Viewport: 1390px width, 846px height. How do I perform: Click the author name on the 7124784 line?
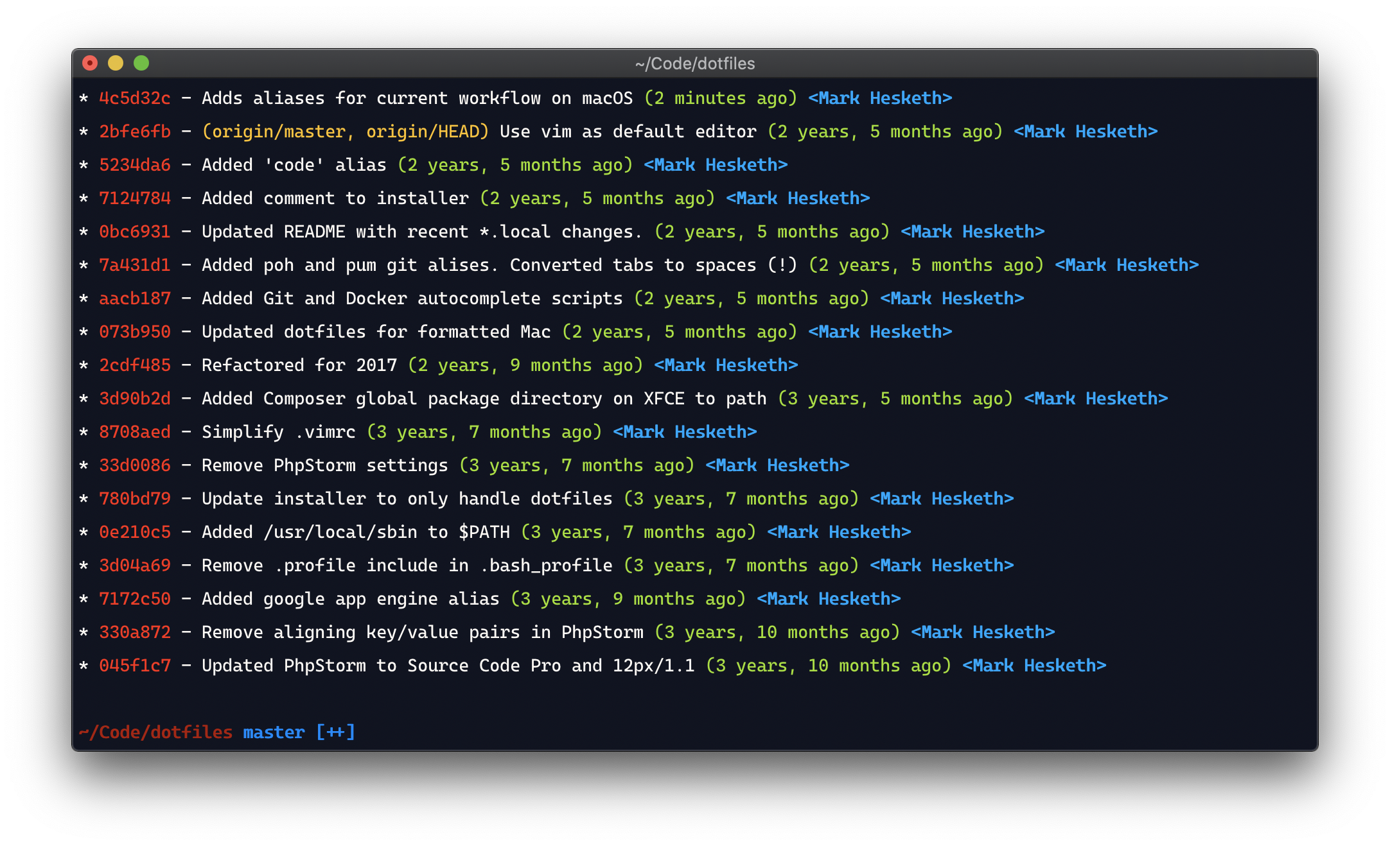798,198
